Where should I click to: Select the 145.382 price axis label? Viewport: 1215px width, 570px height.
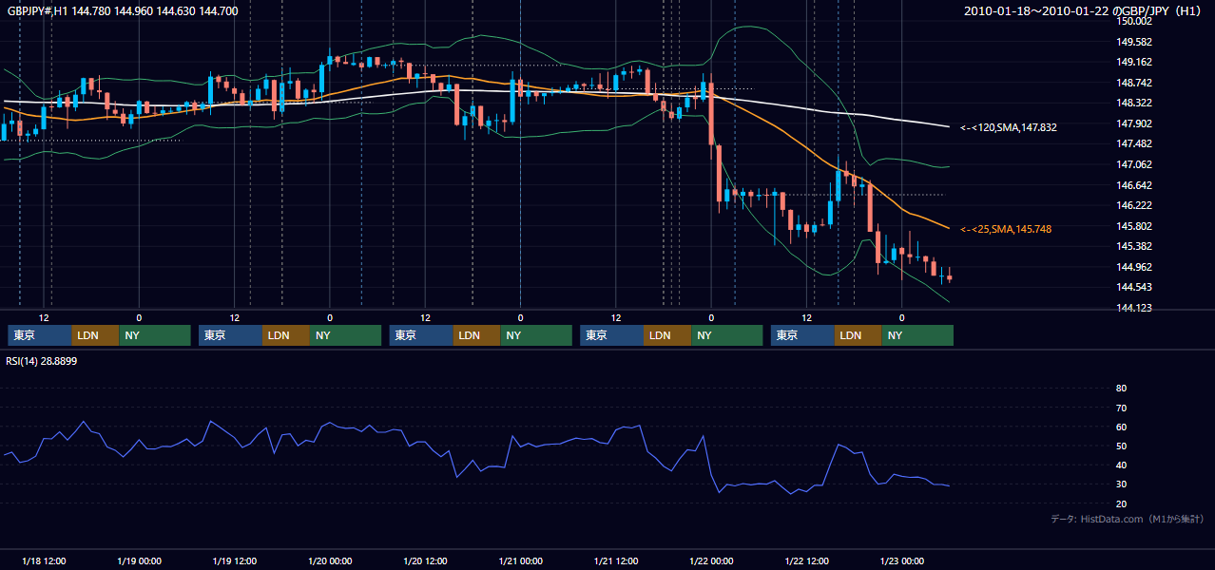tap(1134, 246)
